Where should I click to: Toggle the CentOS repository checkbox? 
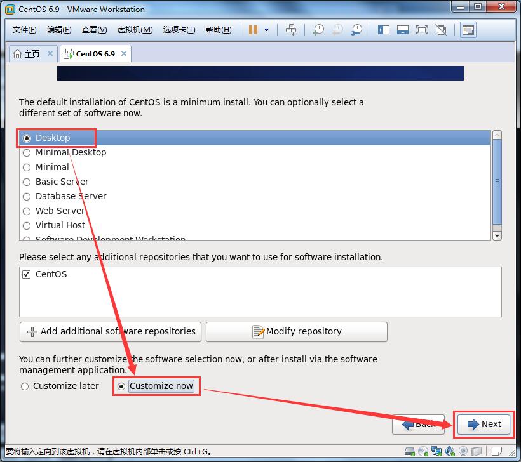pos(27,275)
